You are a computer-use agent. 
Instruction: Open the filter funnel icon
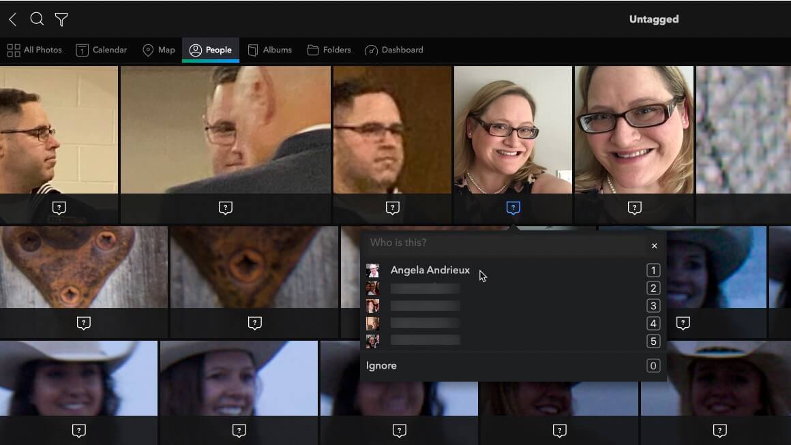coord(61,20)
